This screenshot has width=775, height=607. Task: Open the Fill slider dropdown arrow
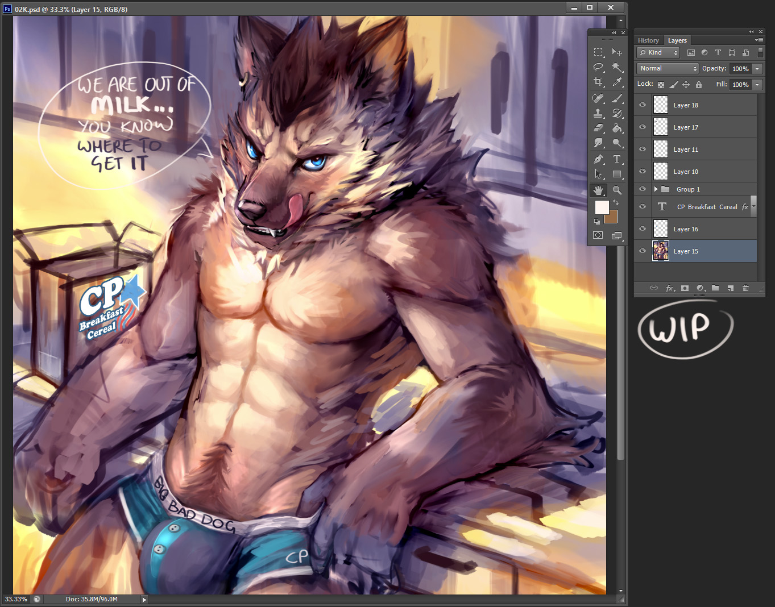(x=757, y=85)
